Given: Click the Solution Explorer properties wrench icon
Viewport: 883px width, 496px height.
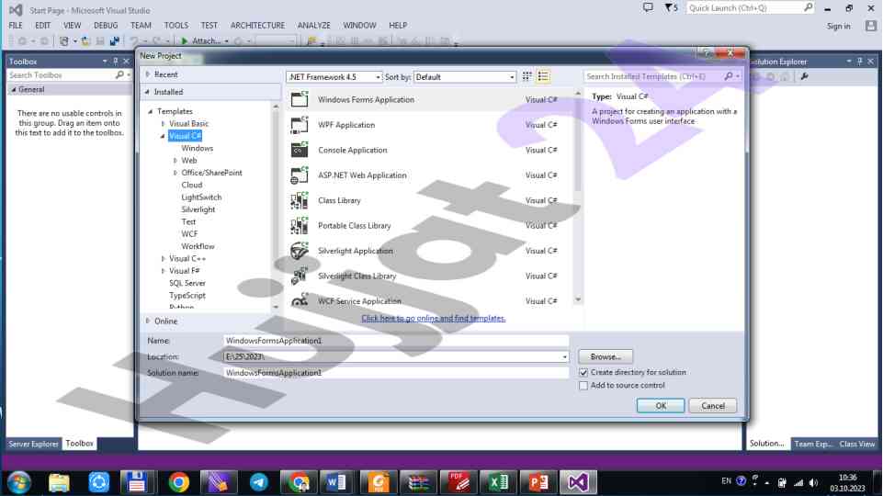Looking at the screenshot, I should click(804, 76).
